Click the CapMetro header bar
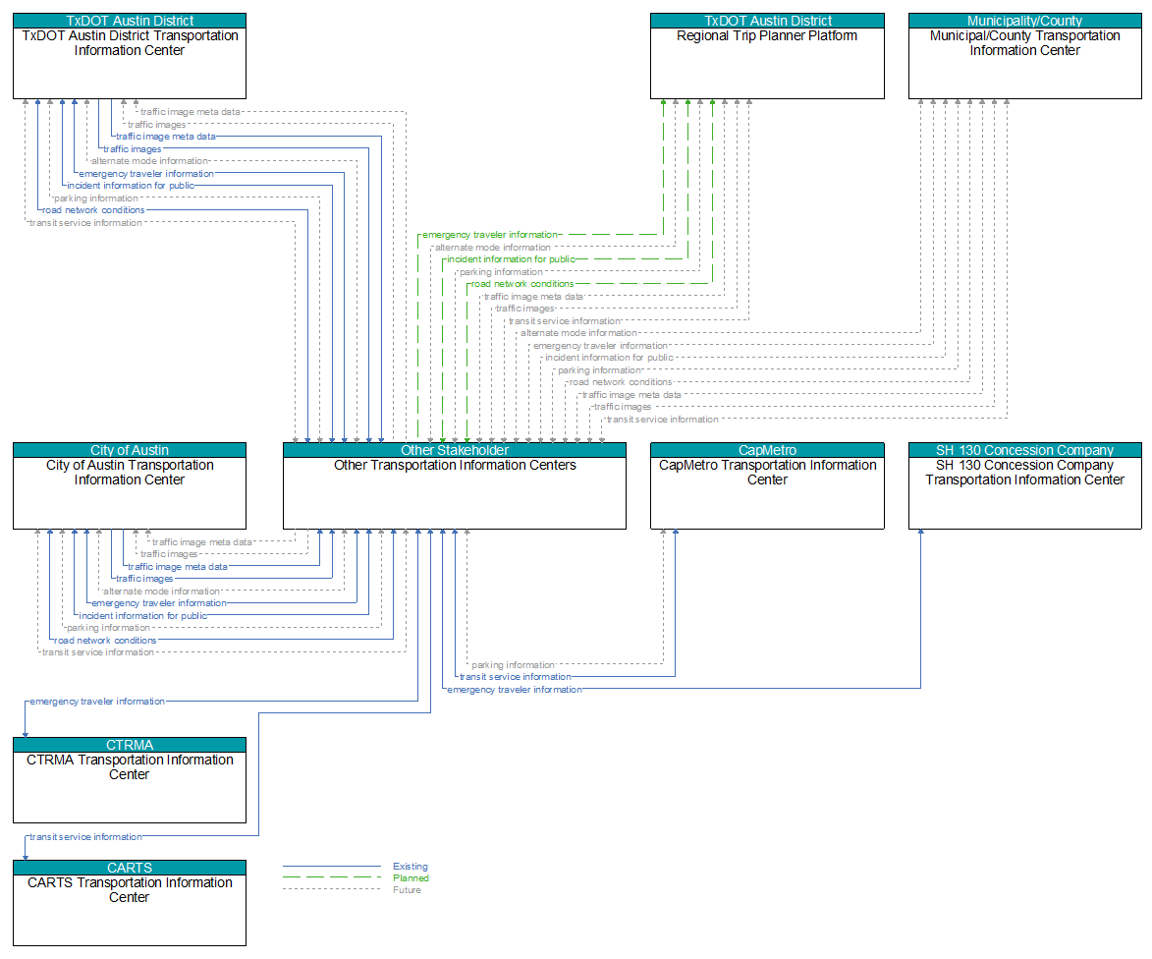This screenshot has height=959, width=1152. (x=767, y=450)
